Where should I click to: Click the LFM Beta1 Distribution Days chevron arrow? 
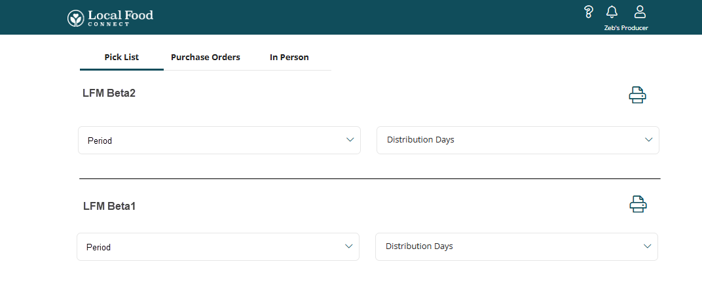647,246
